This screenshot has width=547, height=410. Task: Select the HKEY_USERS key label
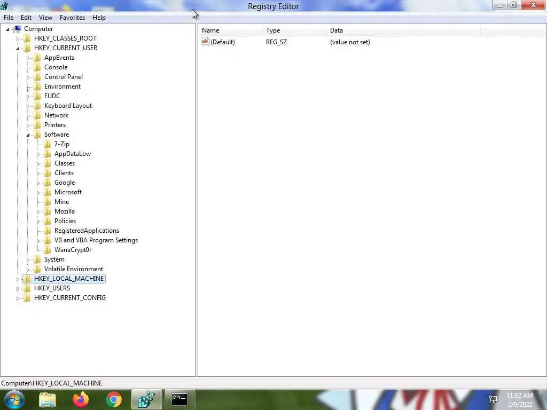(52, 288)
